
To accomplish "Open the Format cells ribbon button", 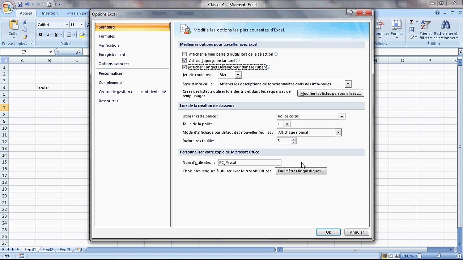I will click(397, 29).
